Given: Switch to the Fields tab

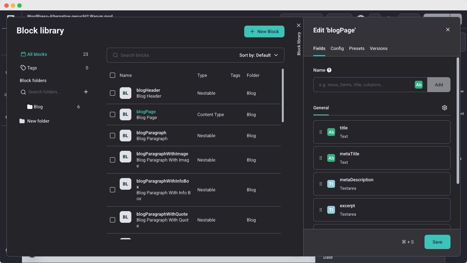Looking at the screenshot, I should point(319,48).
